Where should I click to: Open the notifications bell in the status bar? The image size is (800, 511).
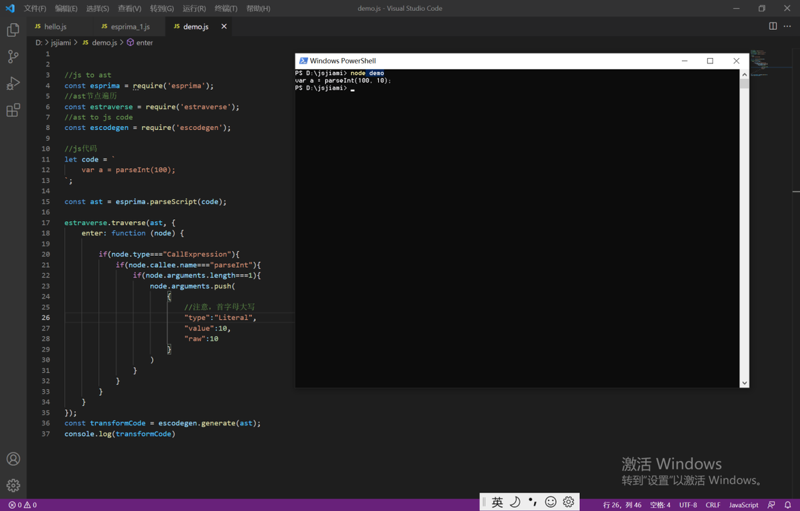coord(787,505)
